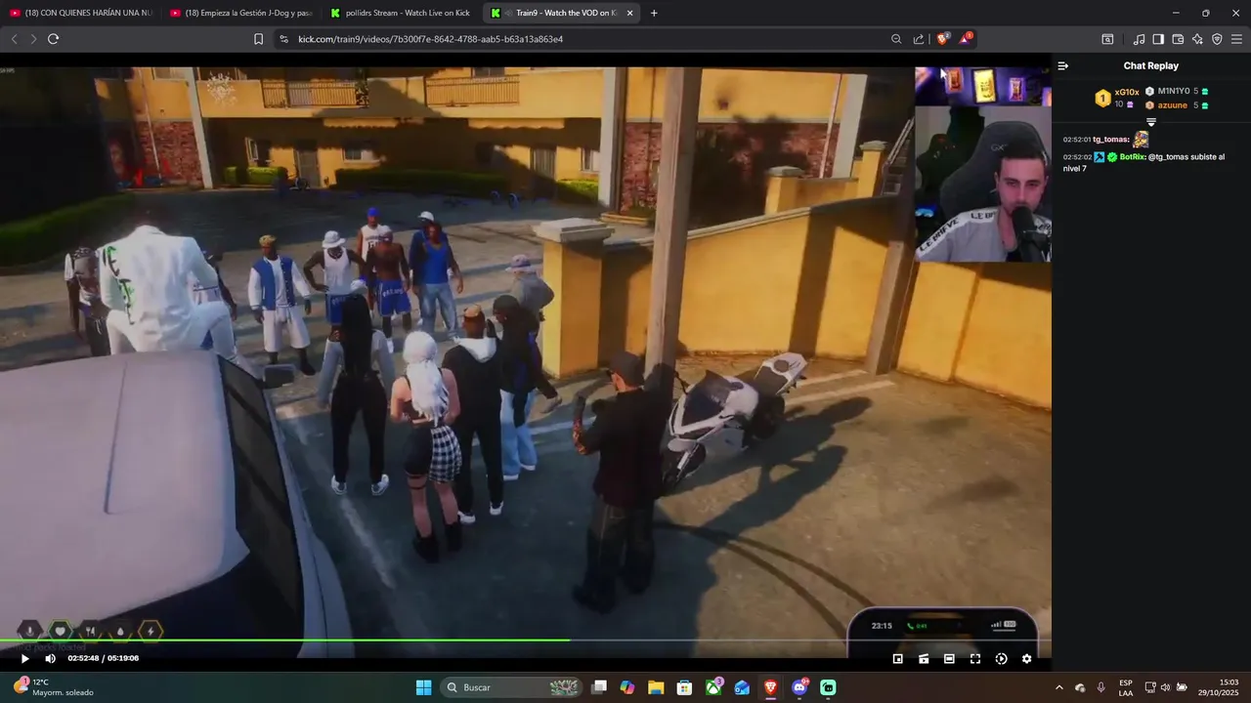
Task: Switch to pollidrs Stream Kick tab
Action: [401, 13]
